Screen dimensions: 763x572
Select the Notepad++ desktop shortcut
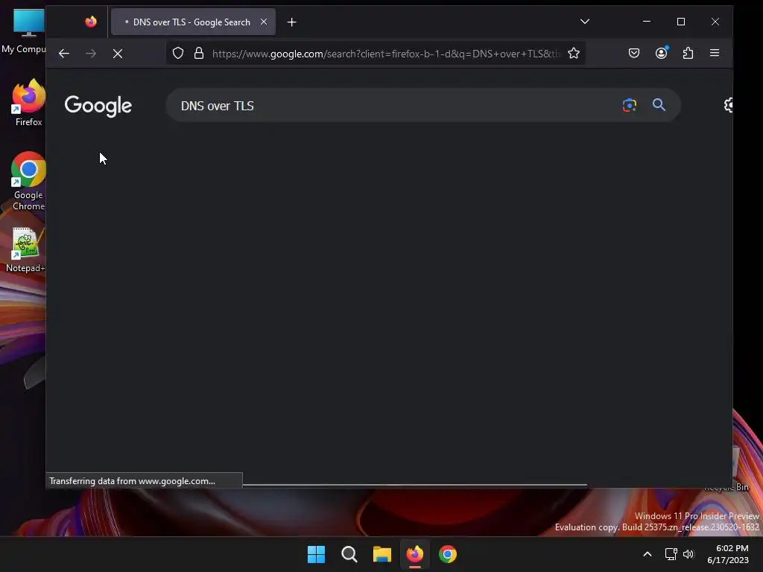click(x=25, y=250)
